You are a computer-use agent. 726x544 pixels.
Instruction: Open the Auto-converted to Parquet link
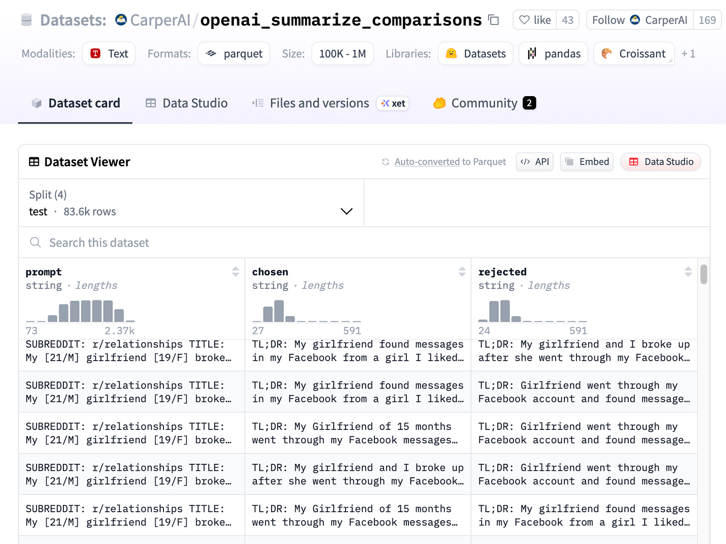(450, 162)
